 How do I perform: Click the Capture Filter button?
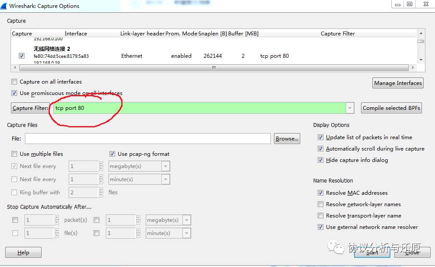coord(30,108)
